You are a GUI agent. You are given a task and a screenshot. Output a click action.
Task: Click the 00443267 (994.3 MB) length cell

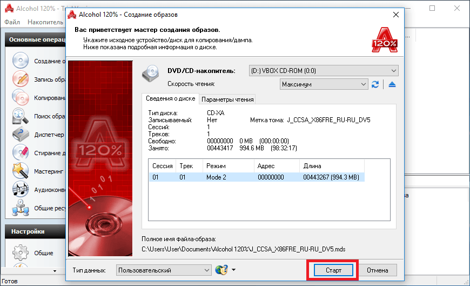331,177
